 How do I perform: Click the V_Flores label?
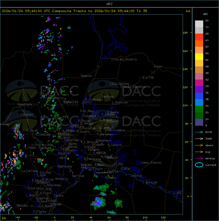click(40, 211)
